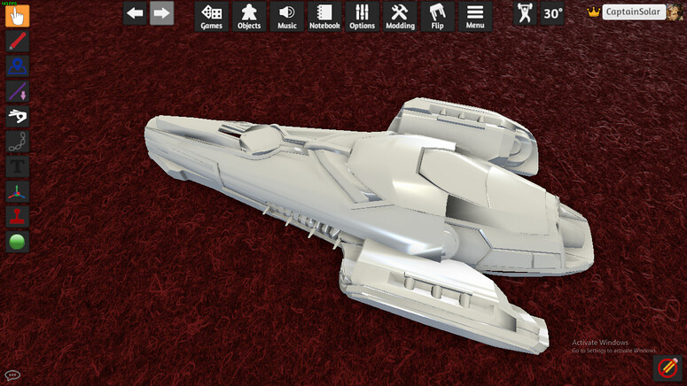Open the Games menu
687x386 pixels.
pos(211,17)
